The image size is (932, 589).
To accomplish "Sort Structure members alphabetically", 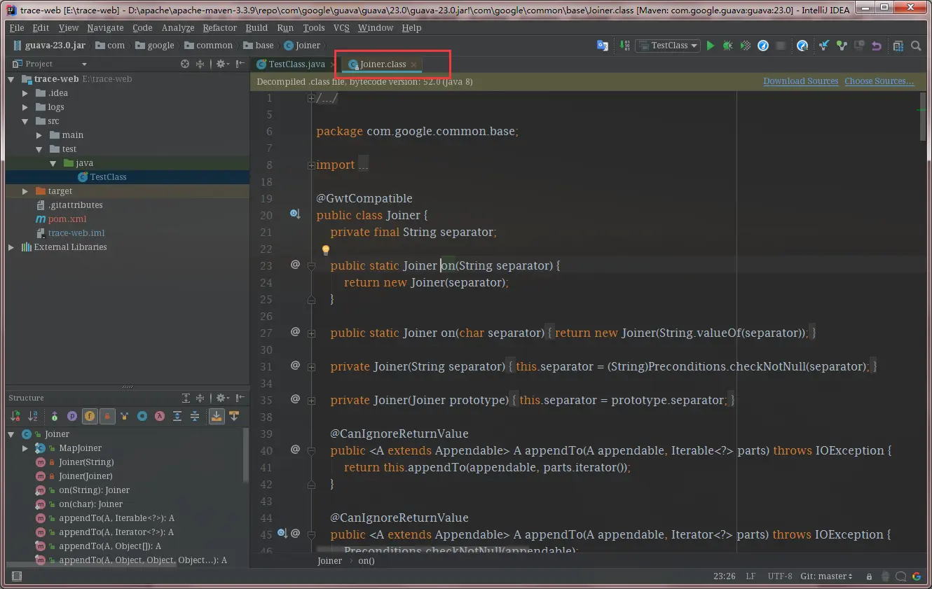I will click(x=32, y=416).
